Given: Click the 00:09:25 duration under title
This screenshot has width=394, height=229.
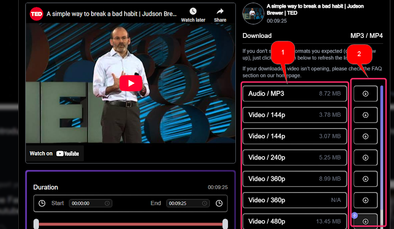Looking at the screenshot, I should click(x=277, y=21).
